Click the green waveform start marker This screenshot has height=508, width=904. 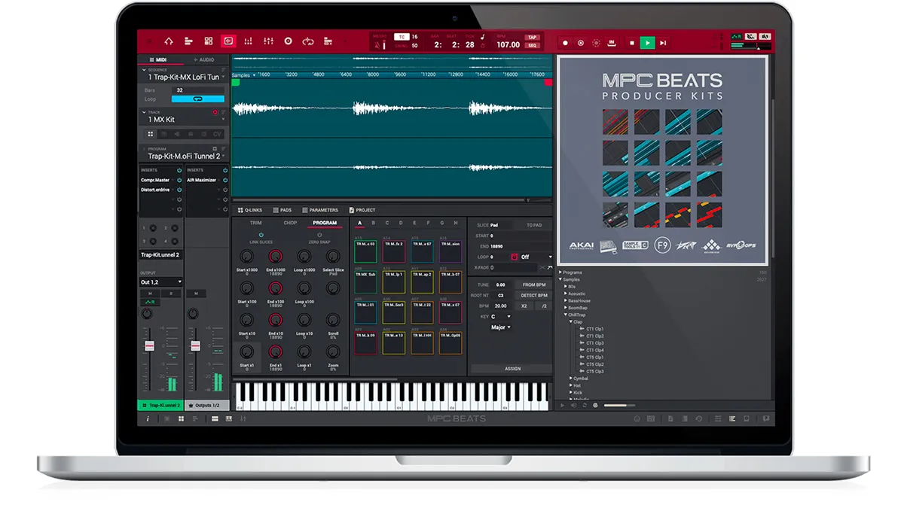pyautogui.click(x=236, y=83)
